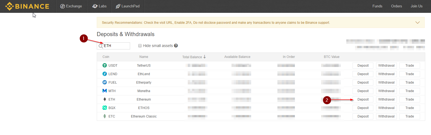
Task: Open the LaunchPad tab
Action: 128,6
